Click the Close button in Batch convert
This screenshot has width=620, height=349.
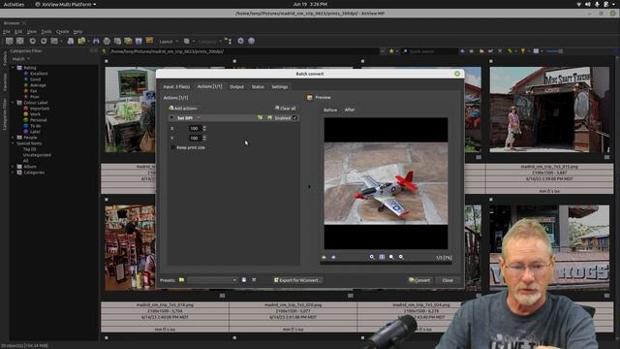[x=448, y=280]
